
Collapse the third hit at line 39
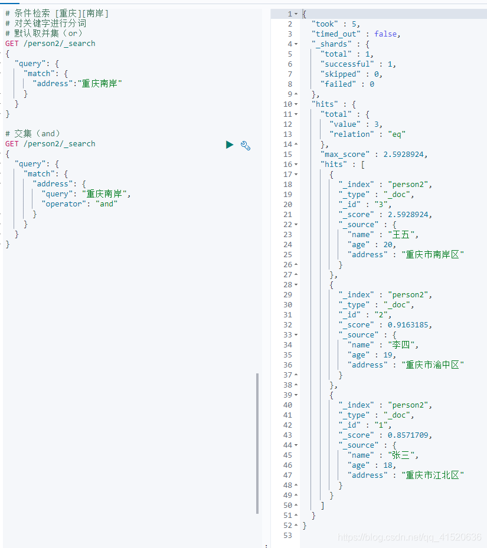[296, 395]
